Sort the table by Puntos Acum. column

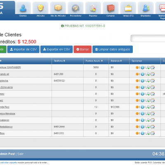[94, 61]
